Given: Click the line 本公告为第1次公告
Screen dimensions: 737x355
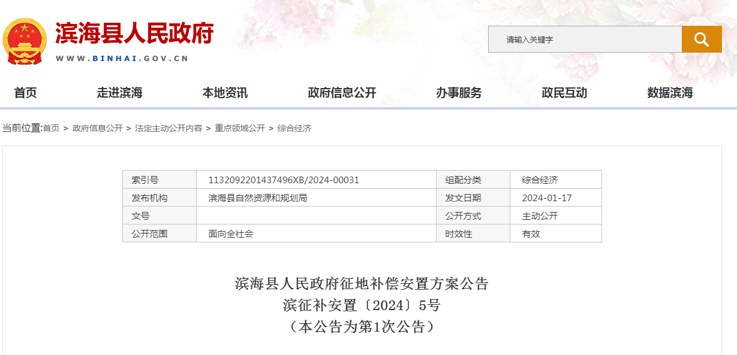Looking at the screenshot, I should [x=362, y=327].
